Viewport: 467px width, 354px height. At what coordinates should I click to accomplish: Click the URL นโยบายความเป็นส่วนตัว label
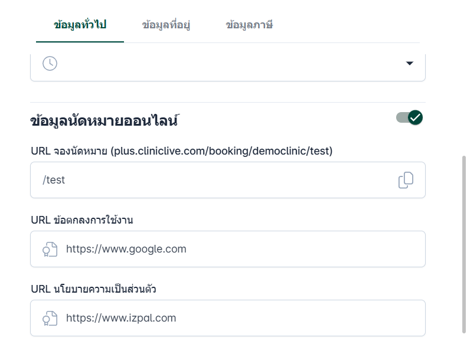93,289
